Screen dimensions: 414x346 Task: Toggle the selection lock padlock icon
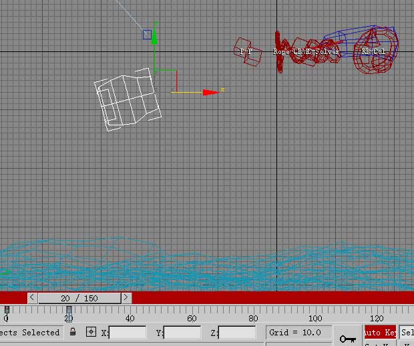click(x=73, y=332)
